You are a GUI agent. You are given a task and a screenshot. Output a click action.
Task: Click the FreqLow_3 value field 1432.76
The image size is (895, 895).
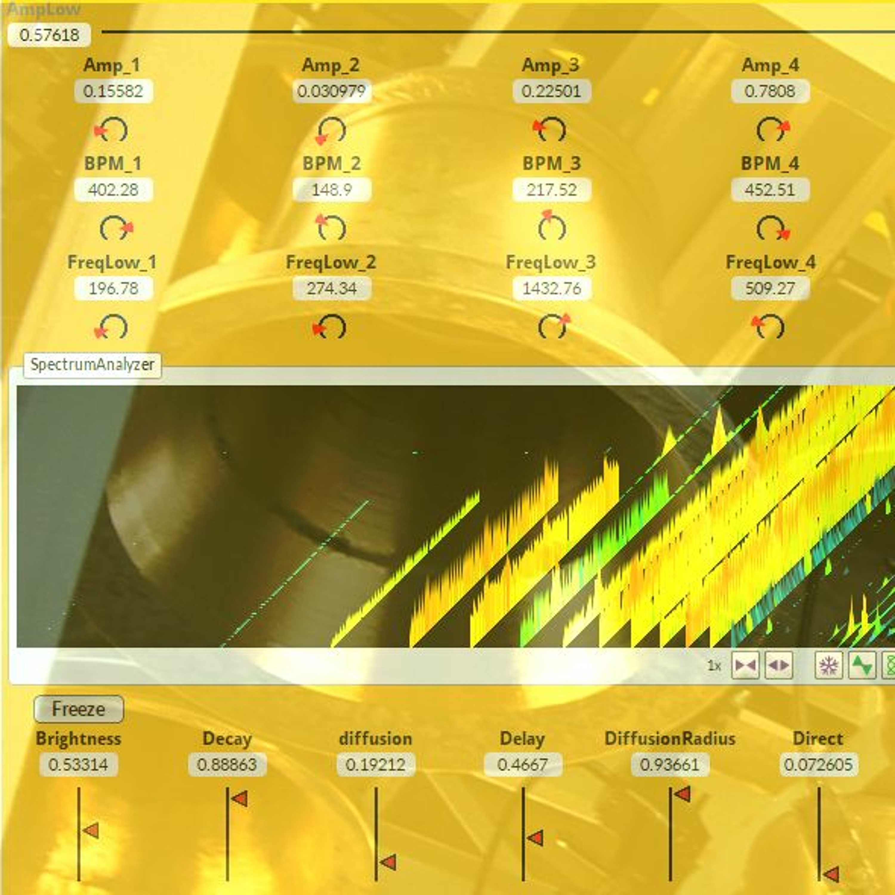click(552, 288)
